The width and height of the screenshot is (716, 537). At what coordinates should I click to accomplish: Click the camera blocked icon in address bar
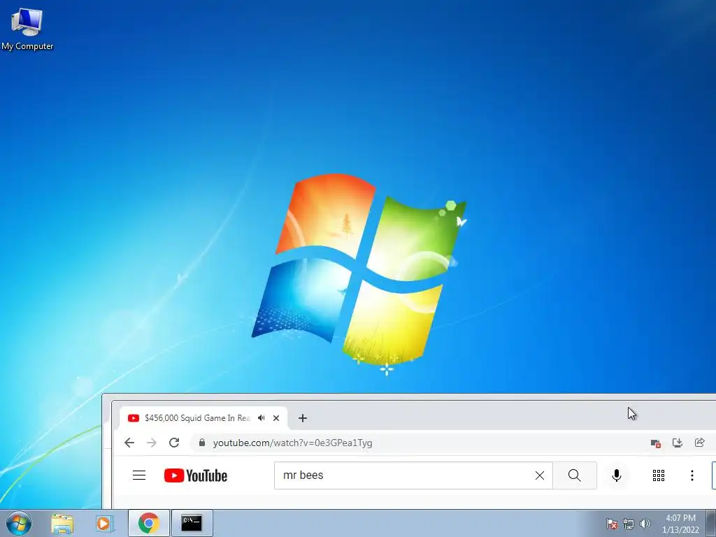pyautogui.click(x=655, y=443)
